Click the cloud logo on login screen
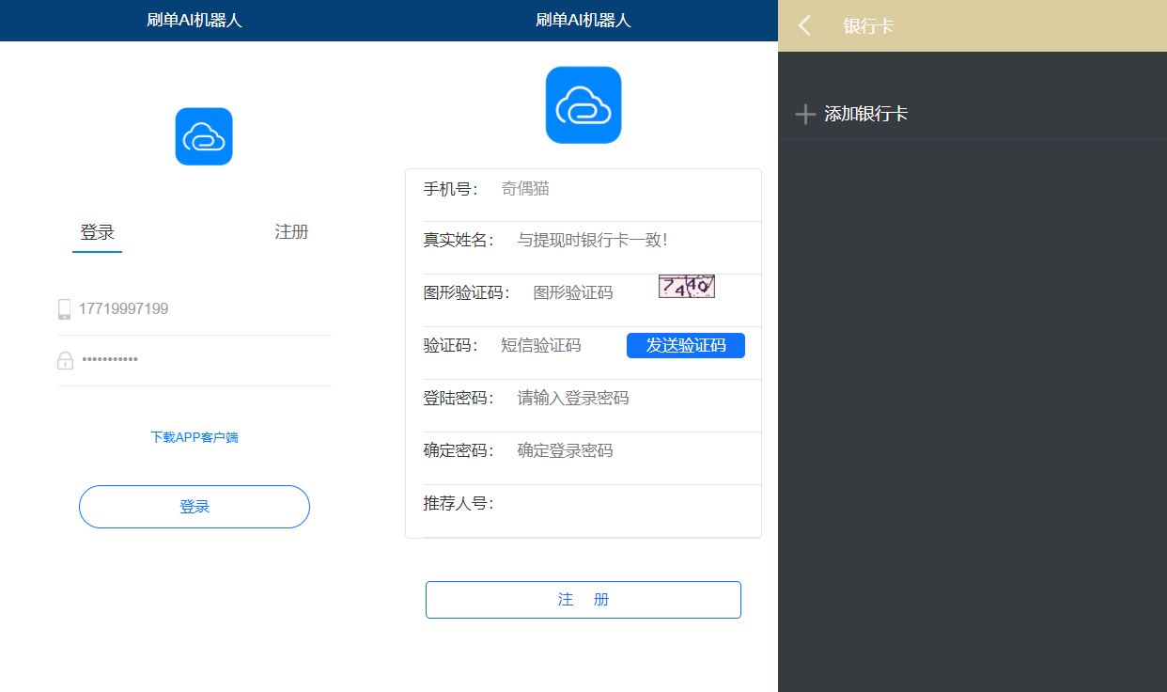 coord(204,136)
